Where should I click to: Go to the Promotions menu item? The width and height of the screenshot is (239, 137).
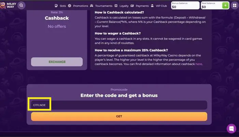pyautogui.click(x=81, y=6)
